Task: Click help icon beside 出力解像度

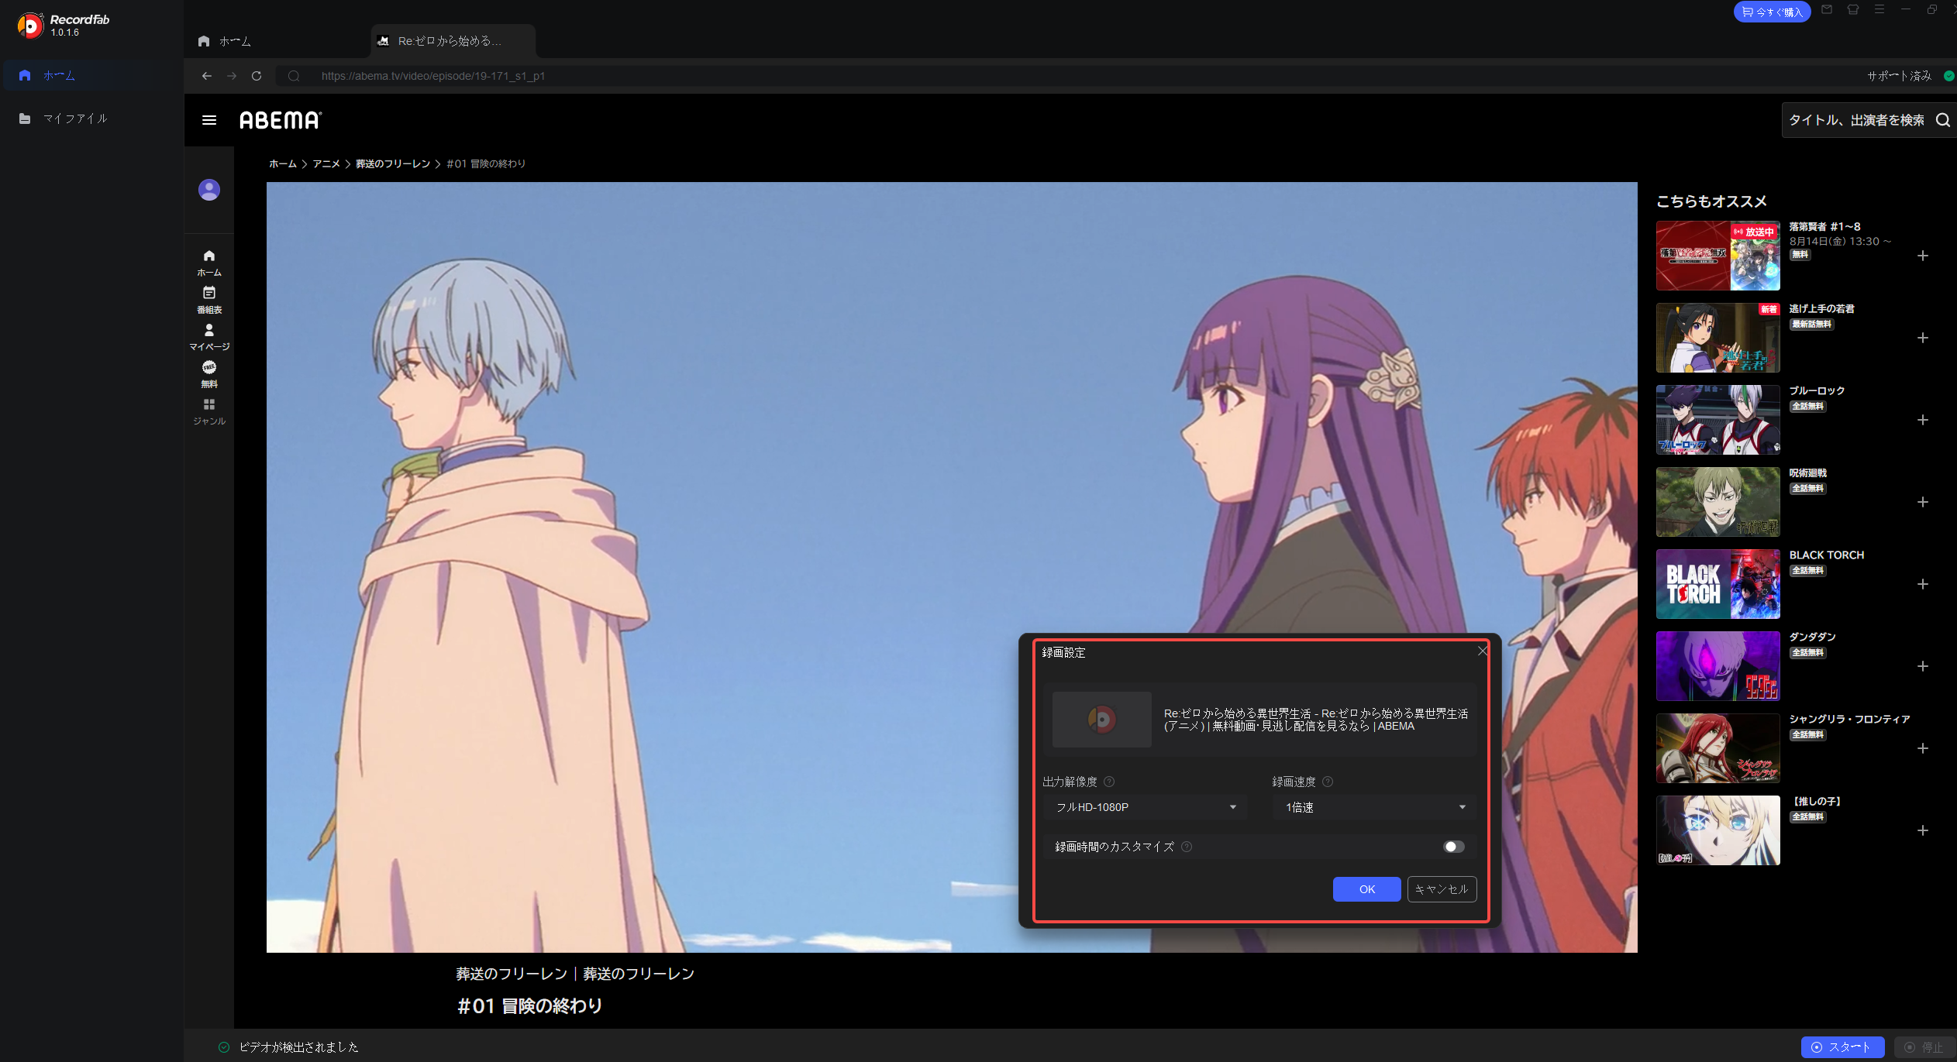Action: point(1109,782)
